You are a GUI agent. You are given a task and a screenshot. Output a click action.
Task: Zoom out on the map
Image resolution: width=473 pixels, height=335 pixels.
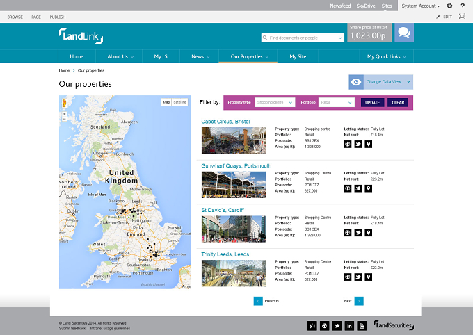tap(64, 119)
